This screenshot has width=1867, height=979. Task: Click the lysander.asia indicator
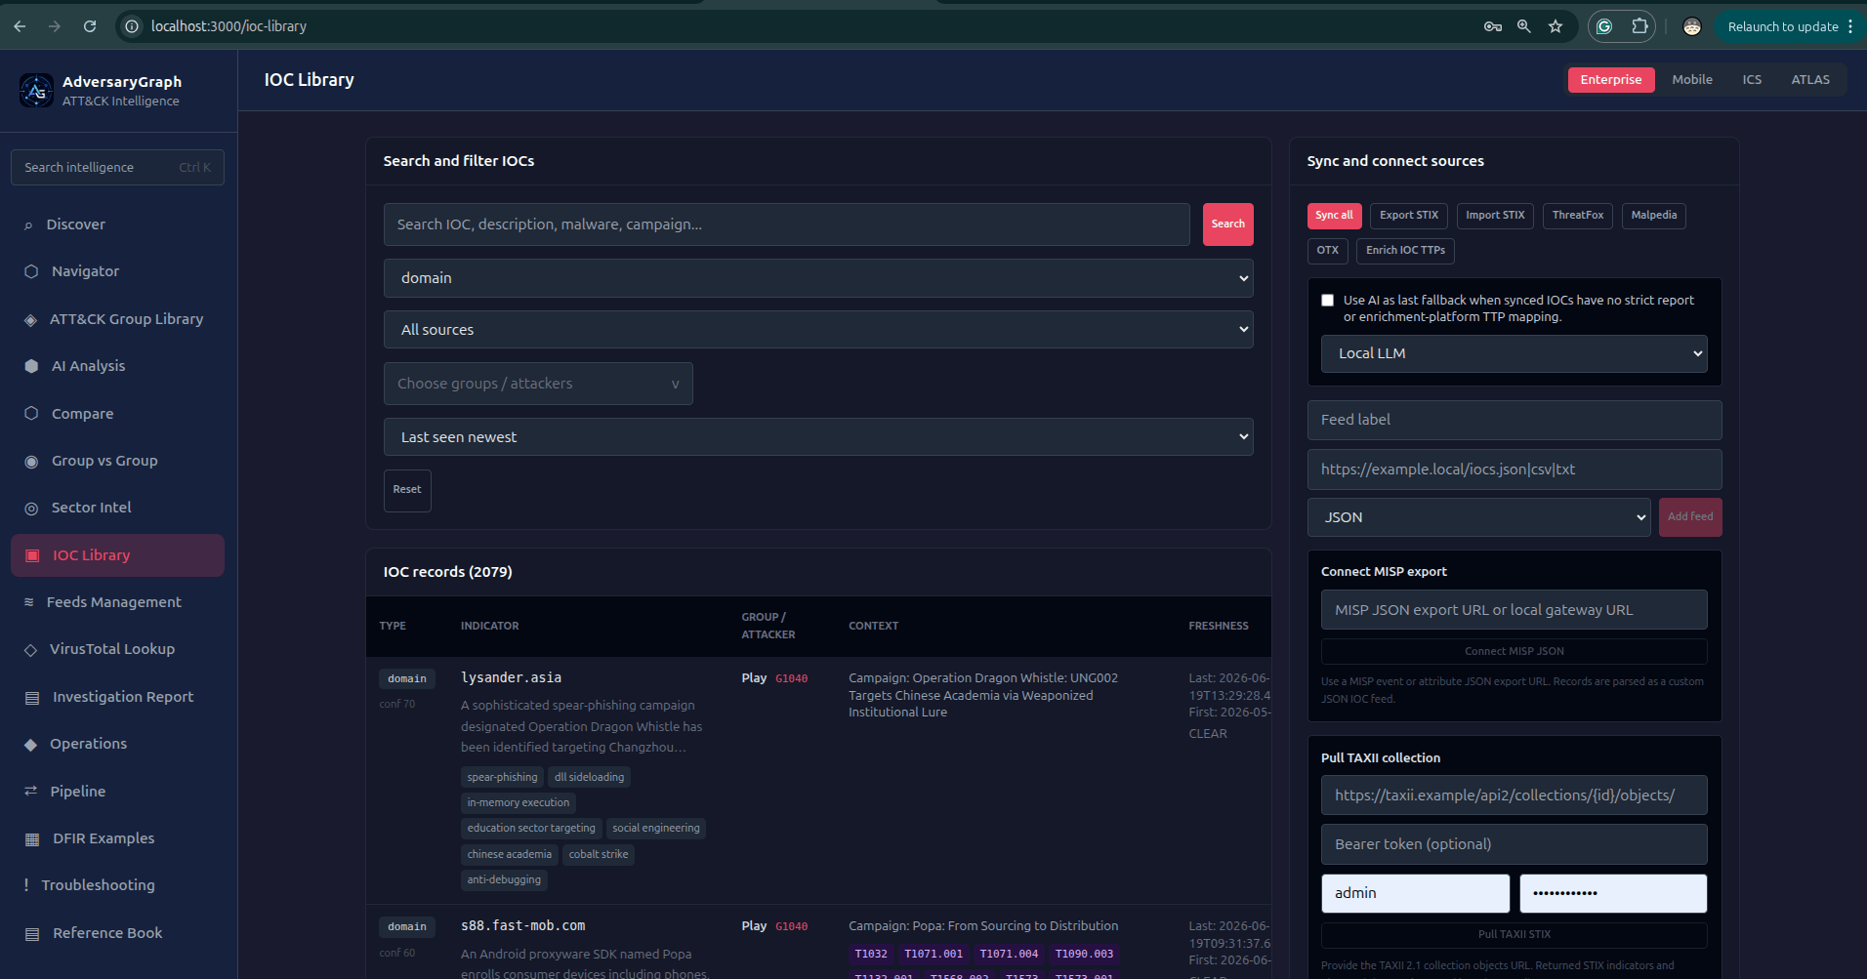click(511, 677)
